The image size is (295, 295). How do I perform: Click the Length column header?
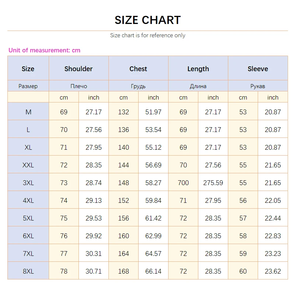tap(198, 69)
